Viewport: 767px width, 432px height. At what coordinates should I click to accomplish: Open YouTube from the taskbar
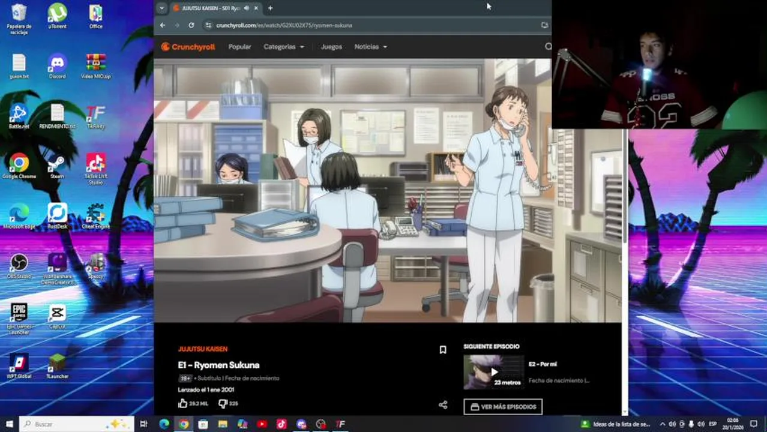(x=262, y=424)
